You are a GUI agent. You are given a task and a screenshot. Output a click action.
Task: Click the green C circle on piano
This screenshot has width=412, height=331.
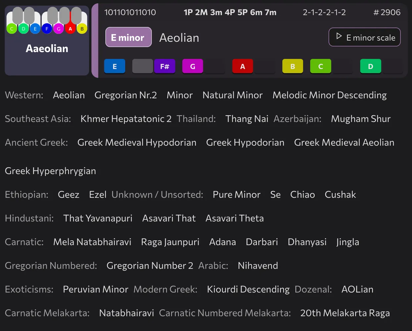(x=12, y=29)
